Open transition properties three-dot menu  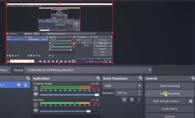pos(139,99)
